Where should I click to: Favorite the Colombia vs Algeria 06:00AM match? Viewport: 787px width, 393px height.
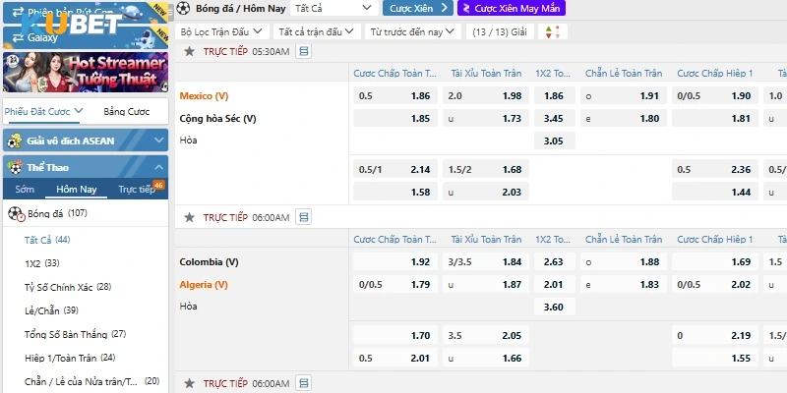(189, 217)
